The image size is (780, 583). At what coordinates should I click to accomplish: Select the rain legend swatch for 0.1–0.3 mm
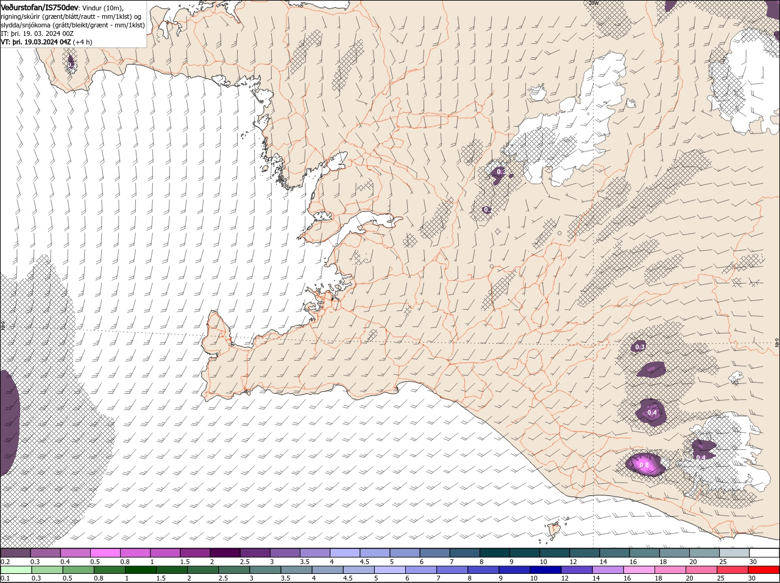click(x=16, y=570)
